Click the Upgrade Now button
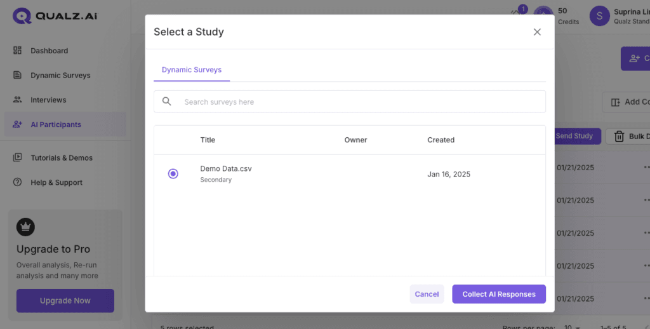This screenshot has height=329, width=650. [65, 301]
